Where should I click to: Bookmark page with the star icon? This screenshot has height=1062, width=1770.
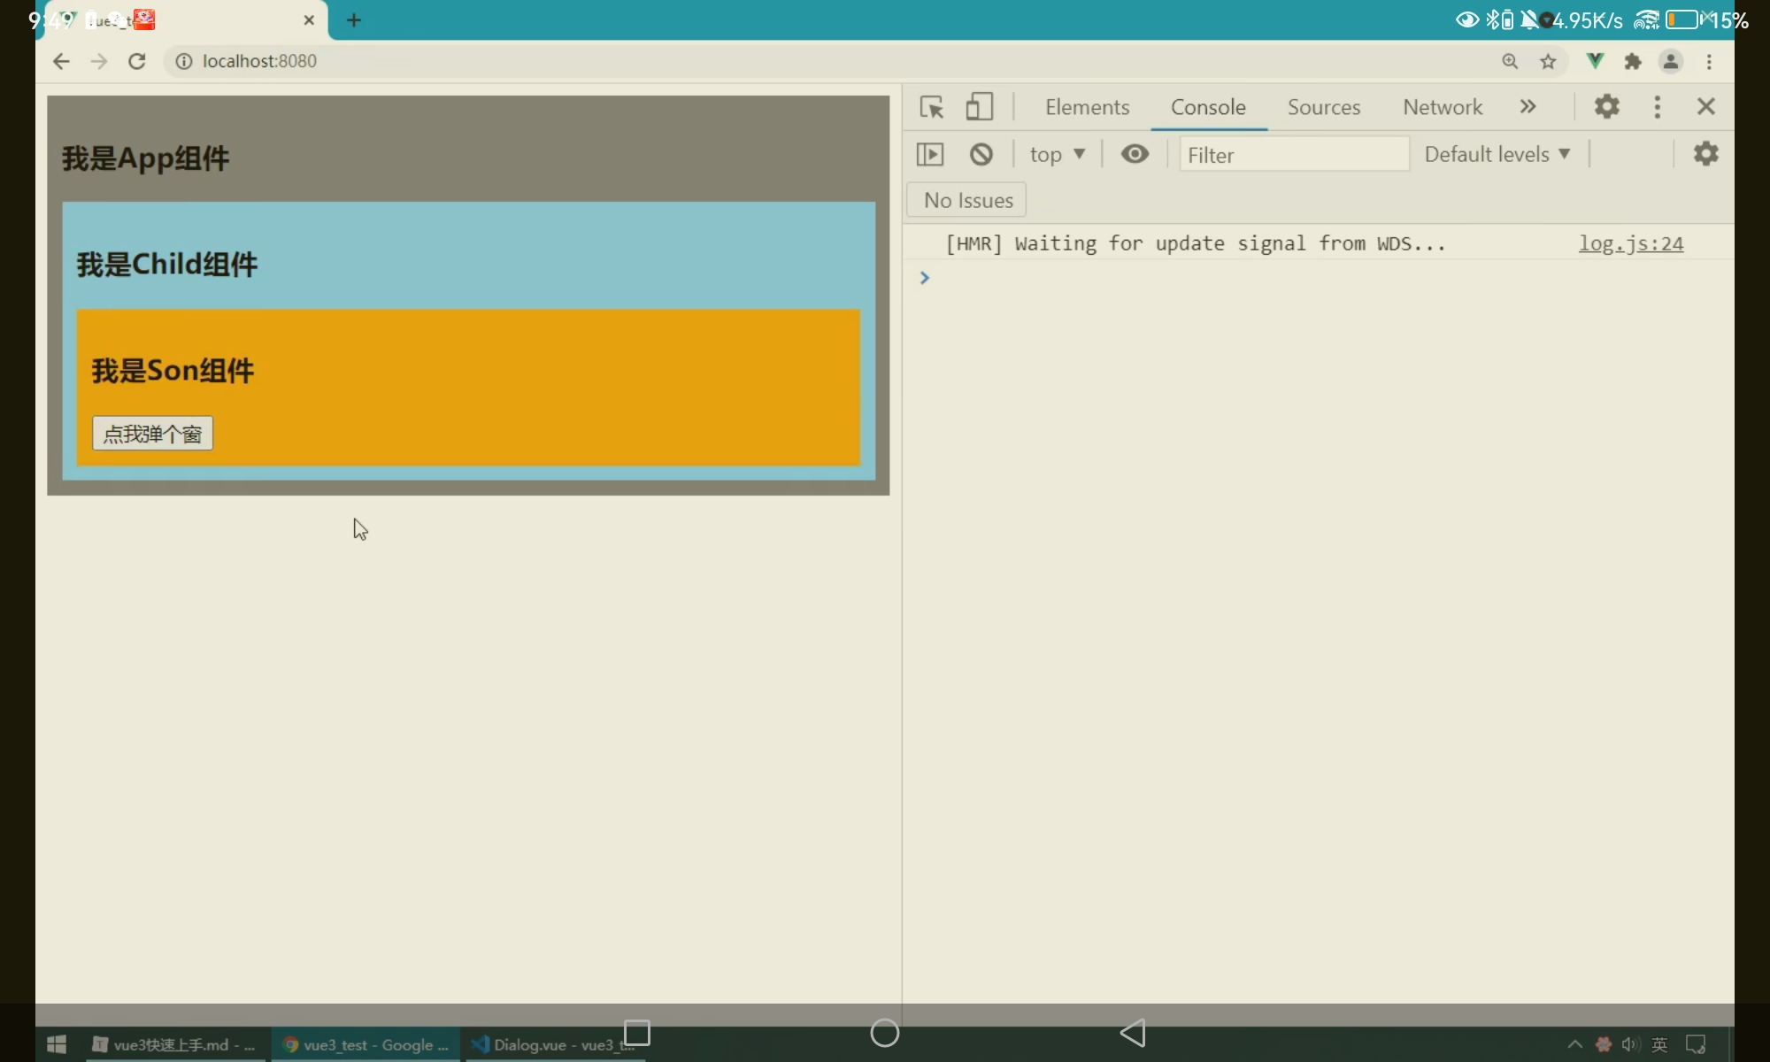[1548, 61]
